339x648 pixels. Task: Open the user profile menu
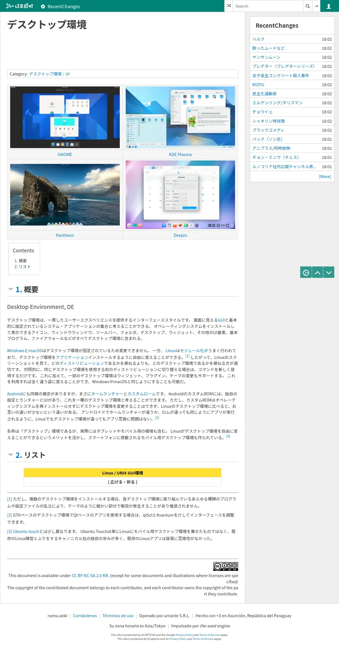point(329,6)
